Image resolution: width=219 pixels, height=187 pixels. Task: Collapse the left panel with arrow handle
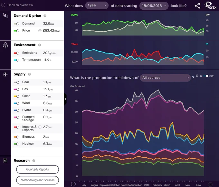coord(65,99)
